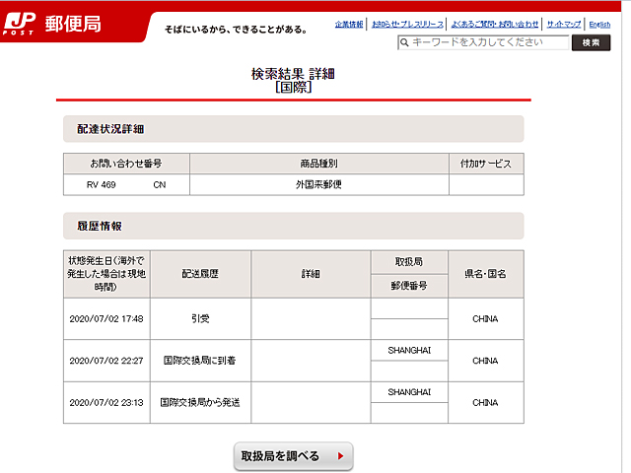
Task: Select the tracking number RV 469 CN
Action: (126, 184)
